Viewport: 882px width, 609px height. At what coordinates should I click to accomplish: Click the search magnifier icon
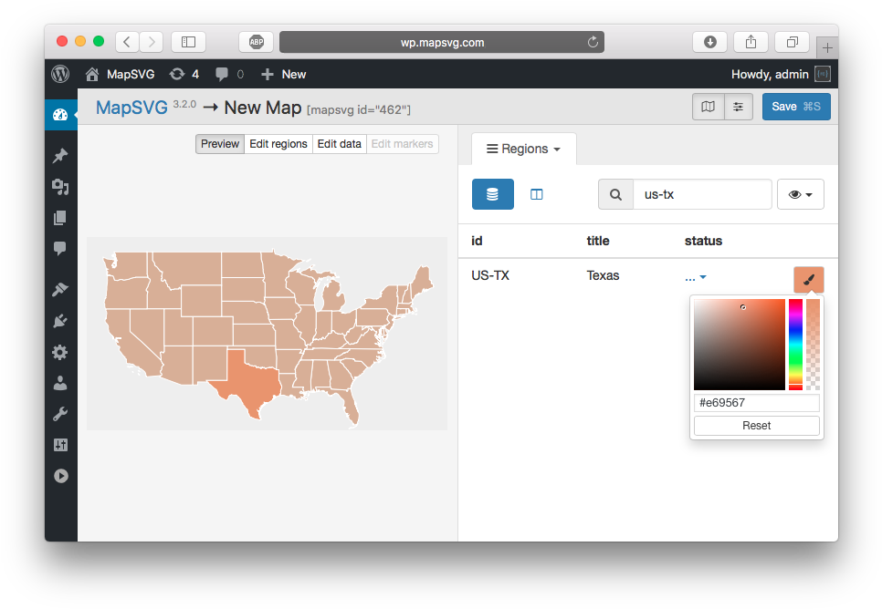point(616,194)
